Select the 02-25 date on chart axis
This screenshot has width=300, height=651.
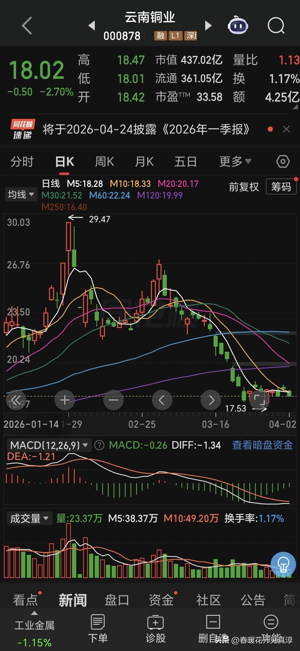click(x=142, y=424)
